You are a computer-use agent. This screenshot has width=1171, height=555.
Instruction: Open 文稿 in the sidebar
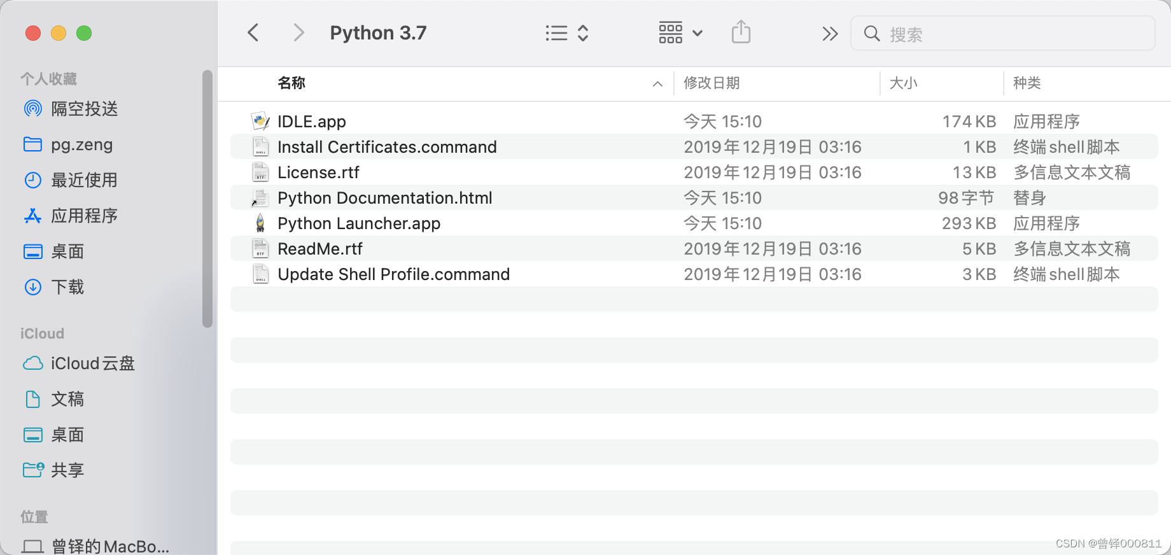(x=67, y=399)
